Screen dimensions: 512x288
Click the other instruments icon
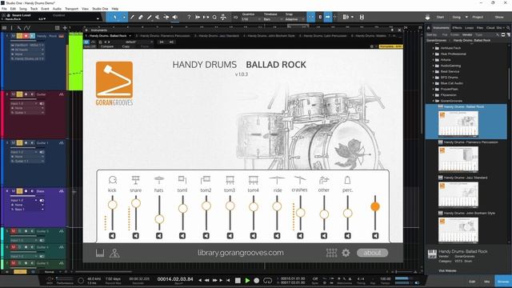coord(324,180)
